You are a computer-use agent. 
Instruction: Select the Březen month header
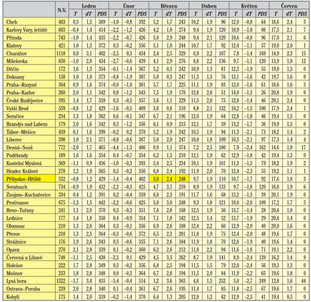click(x=169, y=6)
